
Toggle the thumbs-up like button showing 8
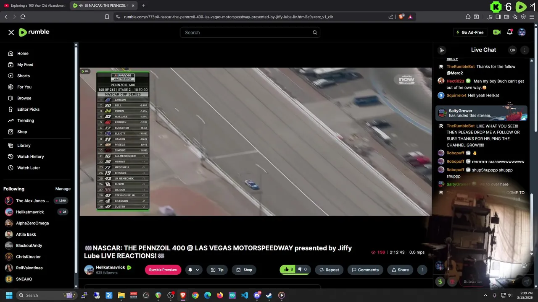[x=288, y=269]
